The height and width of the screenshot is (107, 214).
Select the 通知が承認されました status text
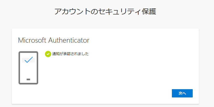[x=70, y=54]
